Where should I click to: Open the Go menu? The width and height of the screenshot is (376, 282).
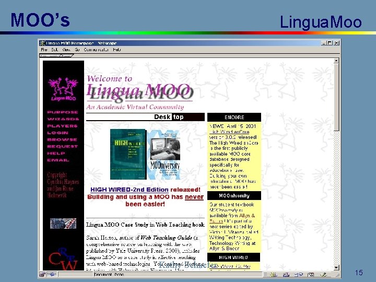tap(77, 50)
